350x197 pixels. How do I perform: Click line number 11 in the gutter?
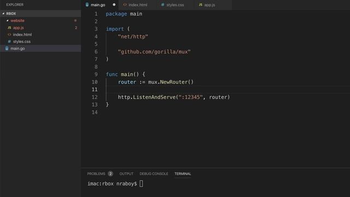pyautogui.click(x=95, y=90)
